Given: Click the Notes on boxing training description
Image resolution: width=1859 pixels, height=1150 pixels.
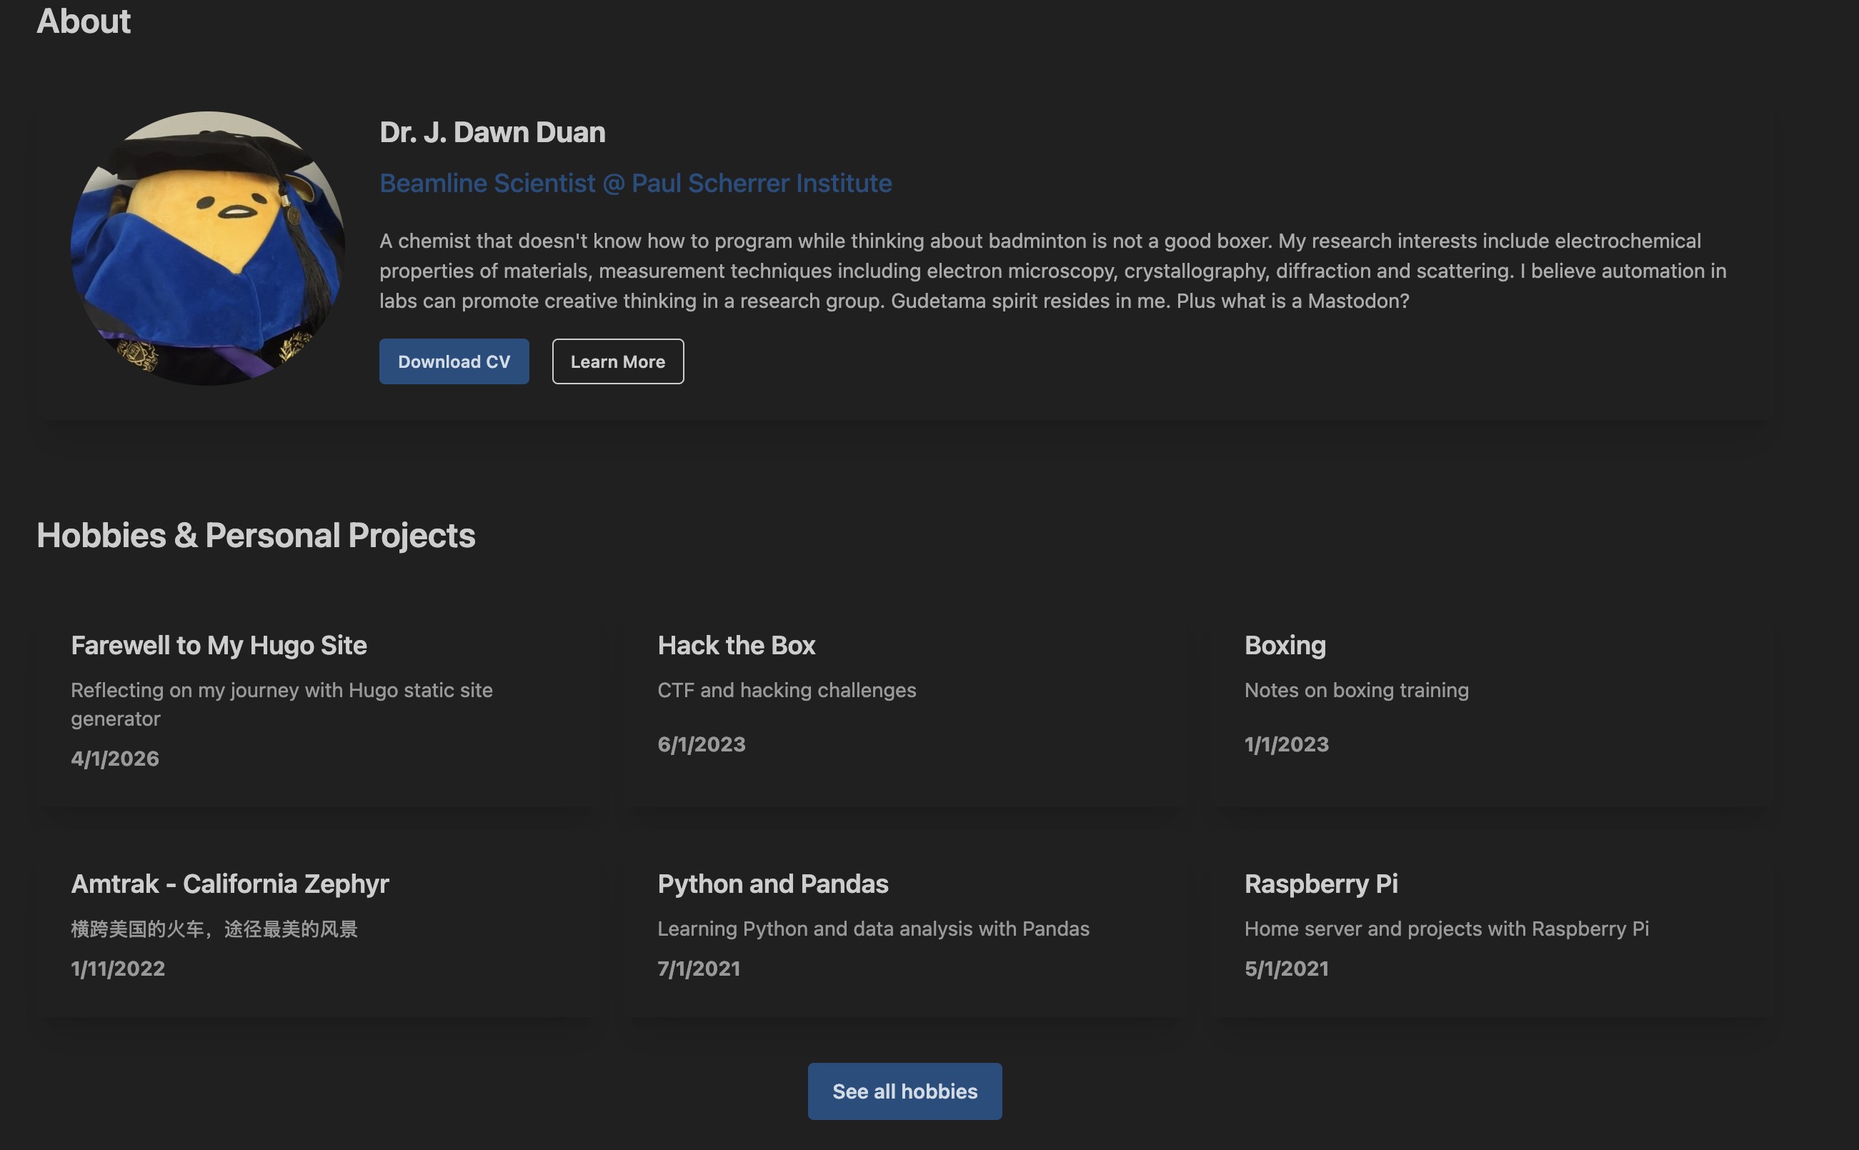Looking at the screenshot, I should pyautogui.click(x=1355, y=690).
